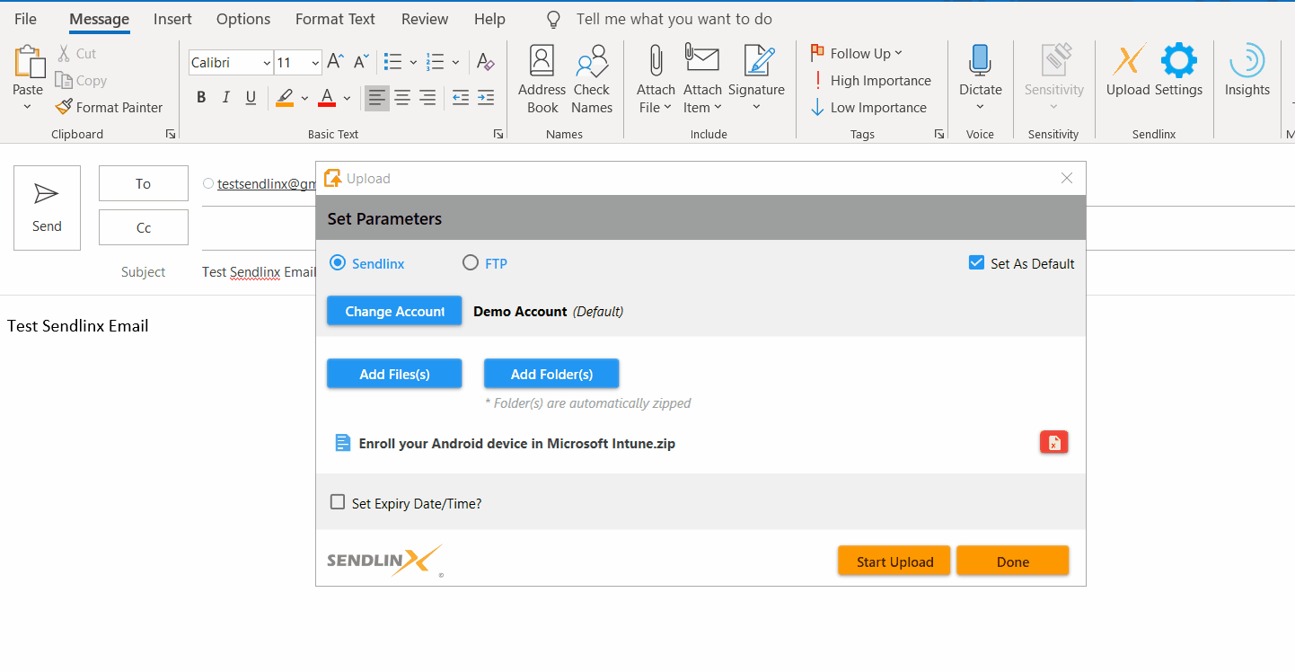
Task: Expand the numbered list dropdown arrow
Action: [x=455, y=62]
